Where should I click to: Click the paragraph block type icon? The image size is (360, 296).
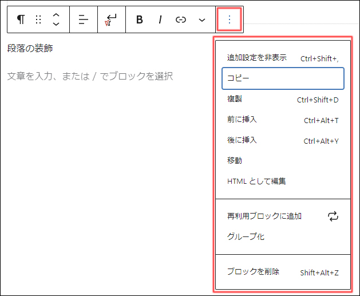pos(21,19)
